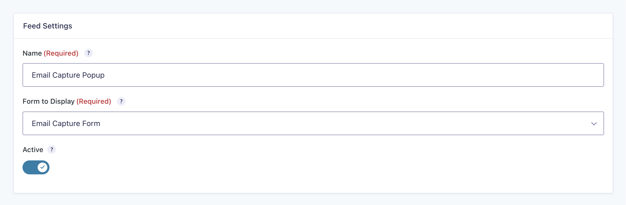Click the 'Form to Display' label
This screenshot has width=626, height=205.
(x=49, y=101)
